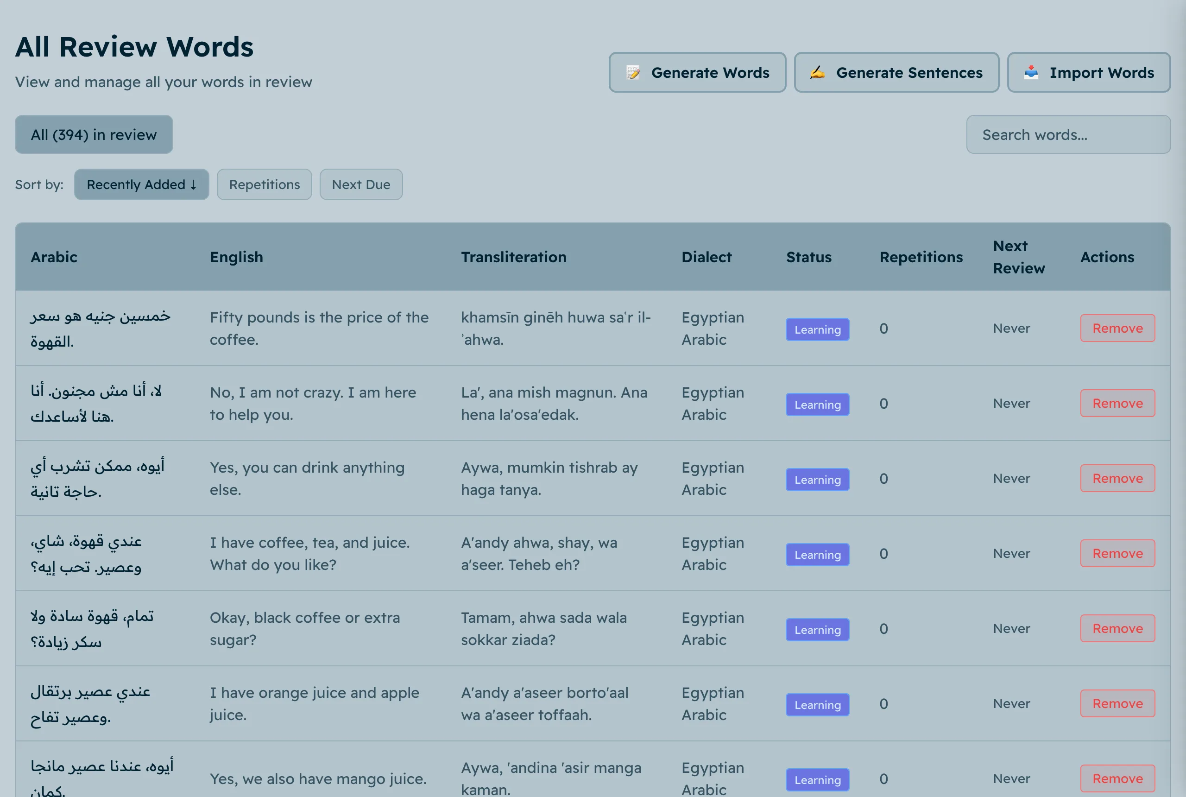Click the Actions column header
The image size is (1186, 797).
(1107, 257)
